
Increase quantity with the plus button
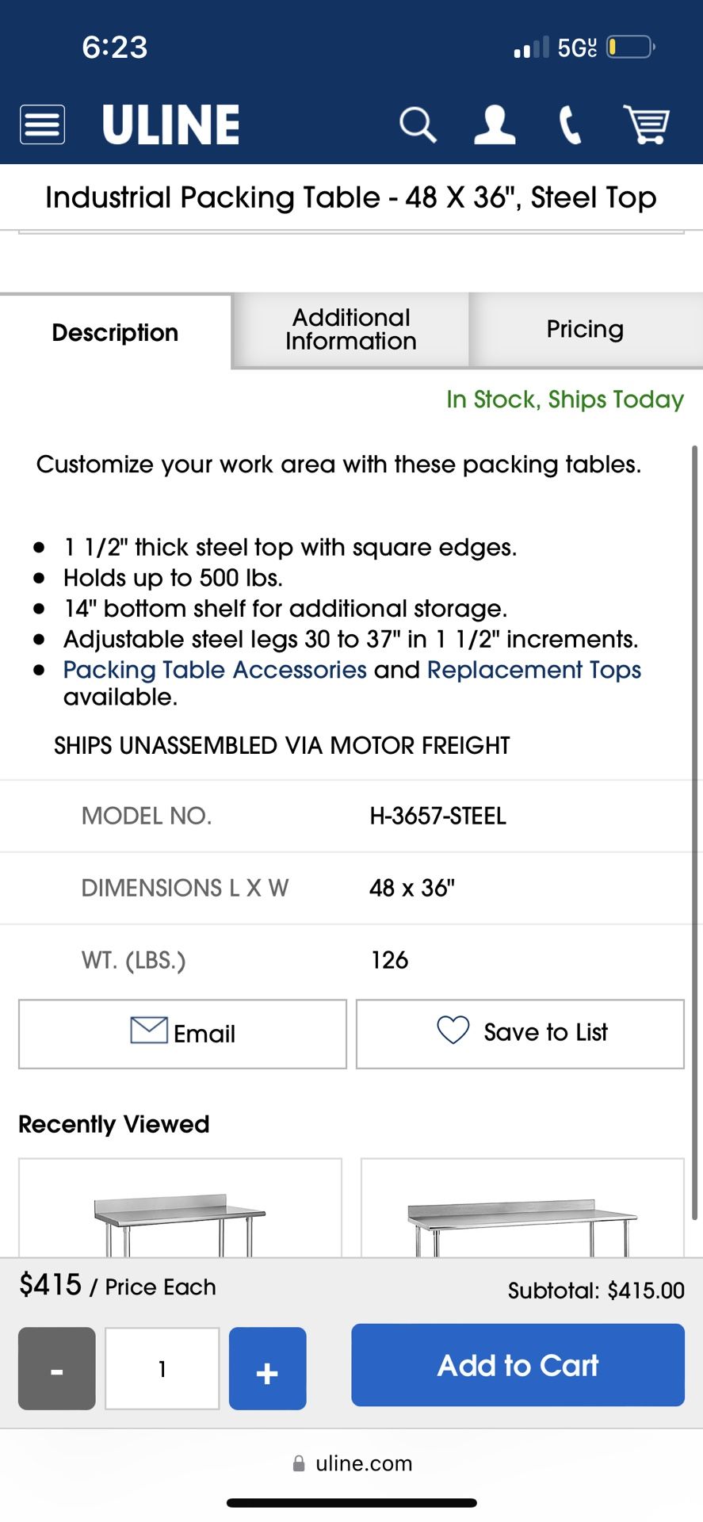[267, 1369]
